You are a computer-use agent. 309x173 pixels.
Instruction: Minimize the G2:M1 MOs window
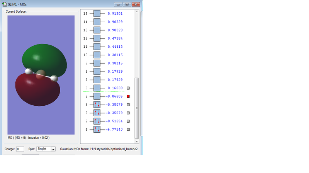tap(118, 4)
